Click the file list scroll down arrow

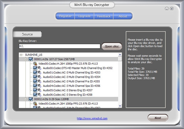click(x=120, y=106)
